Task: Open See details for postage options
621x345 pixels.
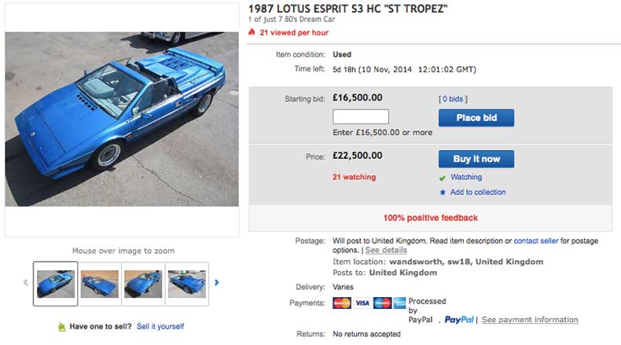Action: pyautogui.click(x=386, y=250)
